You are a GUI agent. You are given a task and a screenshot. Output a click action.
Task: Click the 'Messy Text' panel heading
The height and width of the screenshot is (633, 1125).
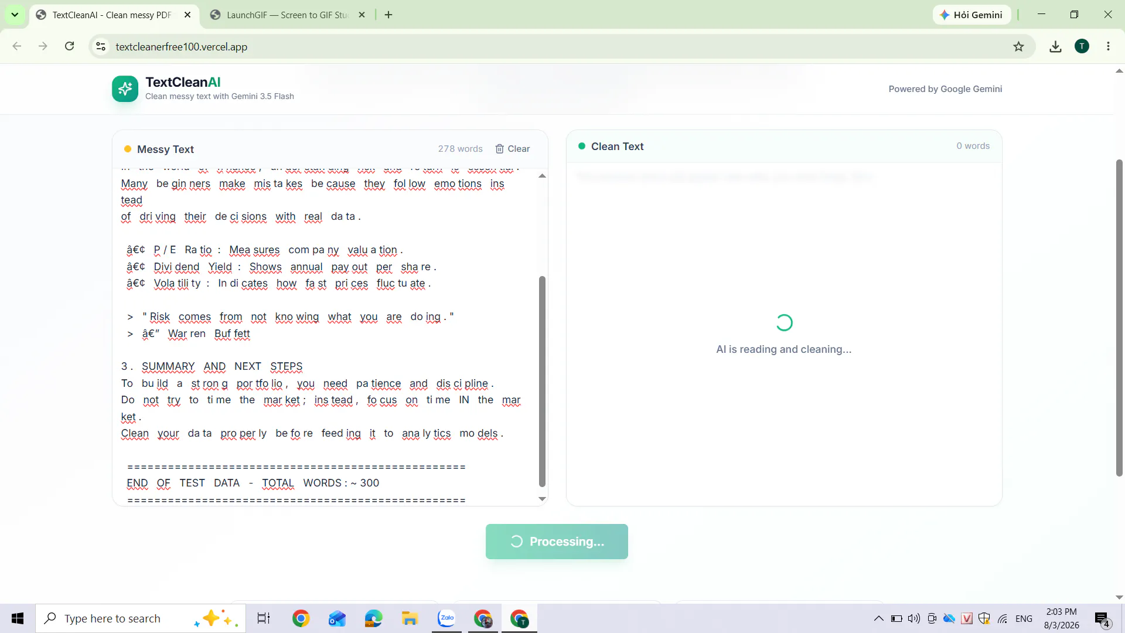coord(165,149)
